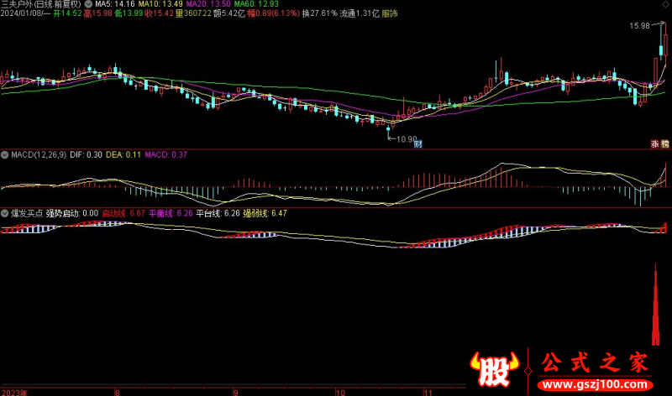Screen dimensions: 672x396
Task: Click the low price 低13.99
Action: 129,13
